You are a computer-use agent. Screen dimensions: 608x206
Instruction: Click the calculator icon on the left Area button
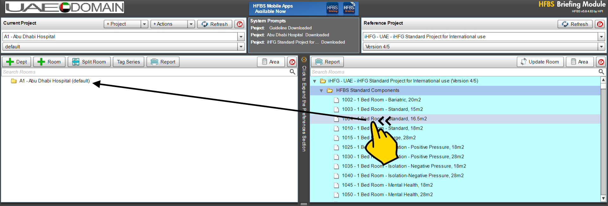tap(265, 62)
